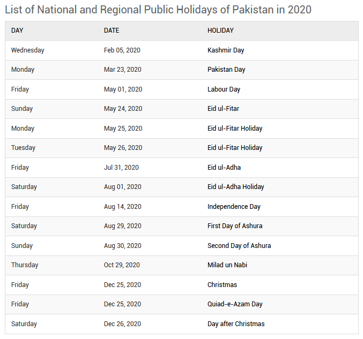Select the Independence Day entry

(234, 207)
